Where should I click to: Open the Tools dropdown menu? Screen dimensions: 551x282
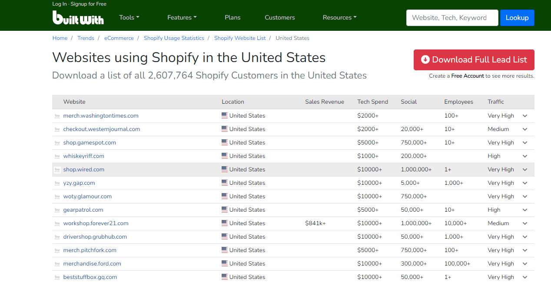[x=129, y=17]
